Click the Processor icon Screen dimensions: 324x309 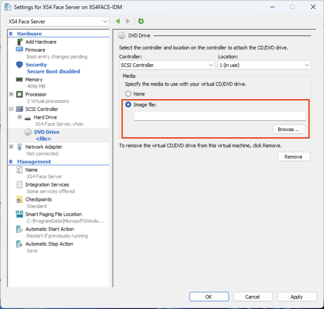pos(19,94)
